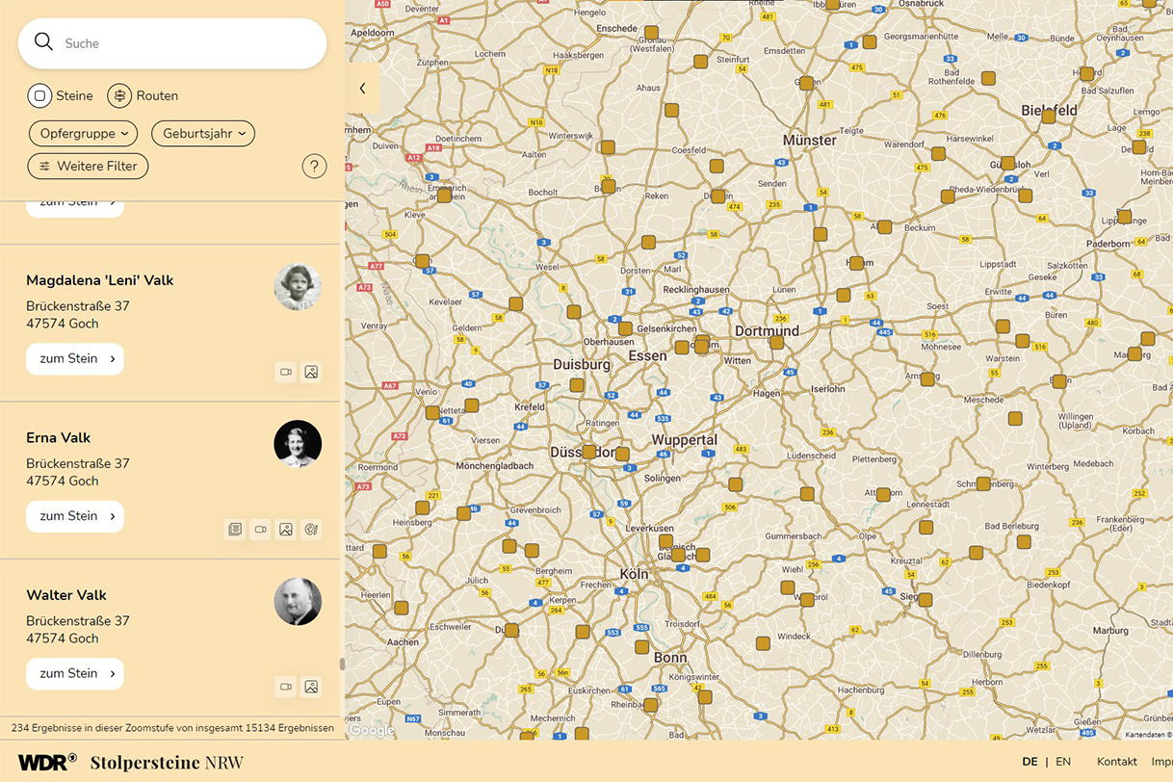
Task: Switch language to EN
Action: point(1063,762)
